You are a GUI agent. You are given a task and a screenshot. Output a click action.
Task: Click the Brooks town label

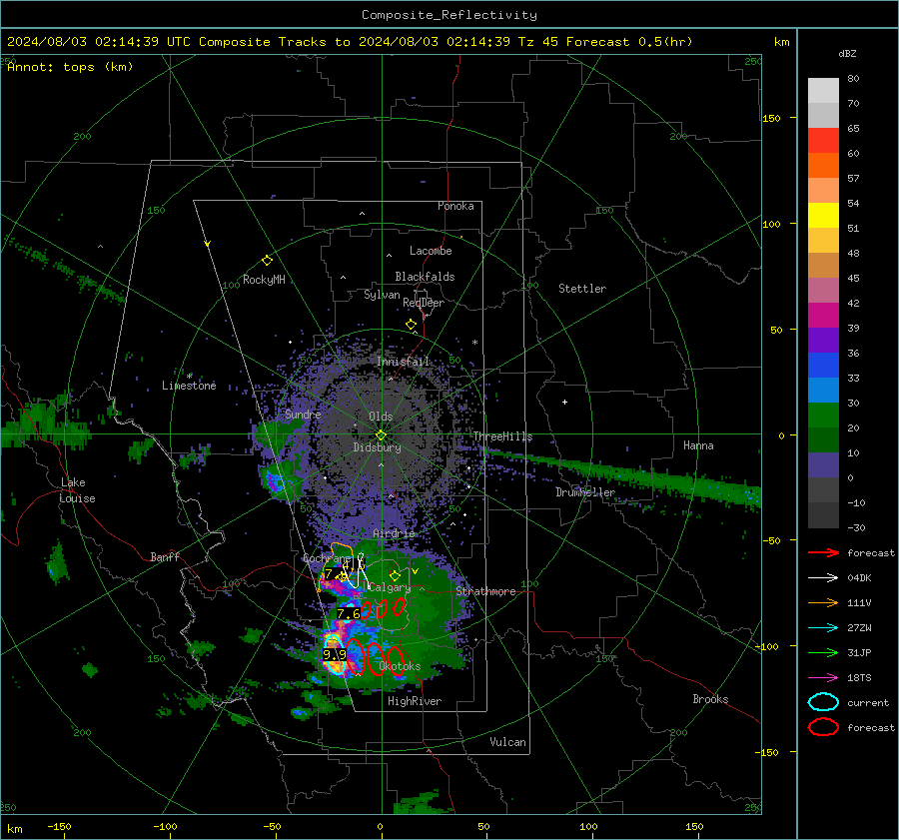[x=710, y=699]
